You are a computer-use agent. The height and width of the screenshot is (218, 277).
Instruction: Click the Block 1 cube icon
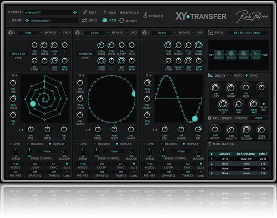pyautogui.click(x=10, y=33)
